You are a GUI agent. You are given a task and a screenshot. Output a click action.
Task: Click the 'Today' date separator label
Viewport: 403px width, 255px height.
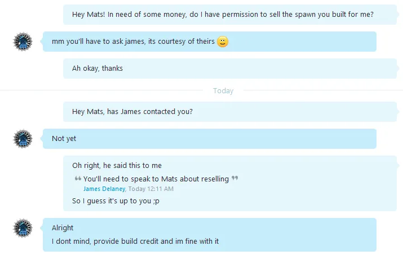coord(223,90)
